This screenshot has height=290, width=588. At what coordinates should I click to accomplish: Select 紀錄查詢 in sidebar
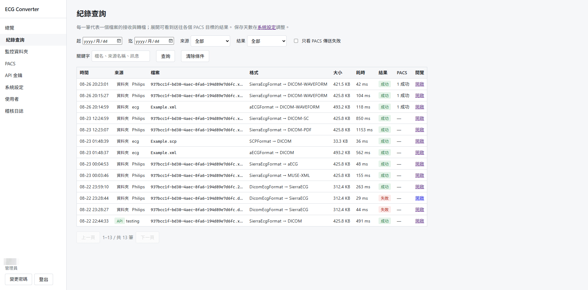(x=33, y=40)
